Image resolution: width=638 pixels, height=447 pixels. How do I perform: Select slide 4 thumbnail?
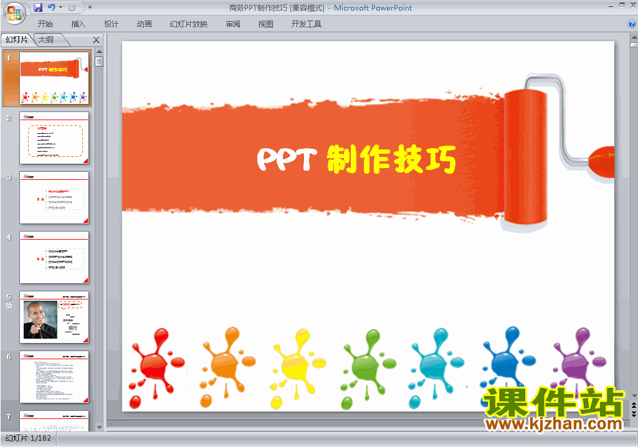(x=54, y=258)
